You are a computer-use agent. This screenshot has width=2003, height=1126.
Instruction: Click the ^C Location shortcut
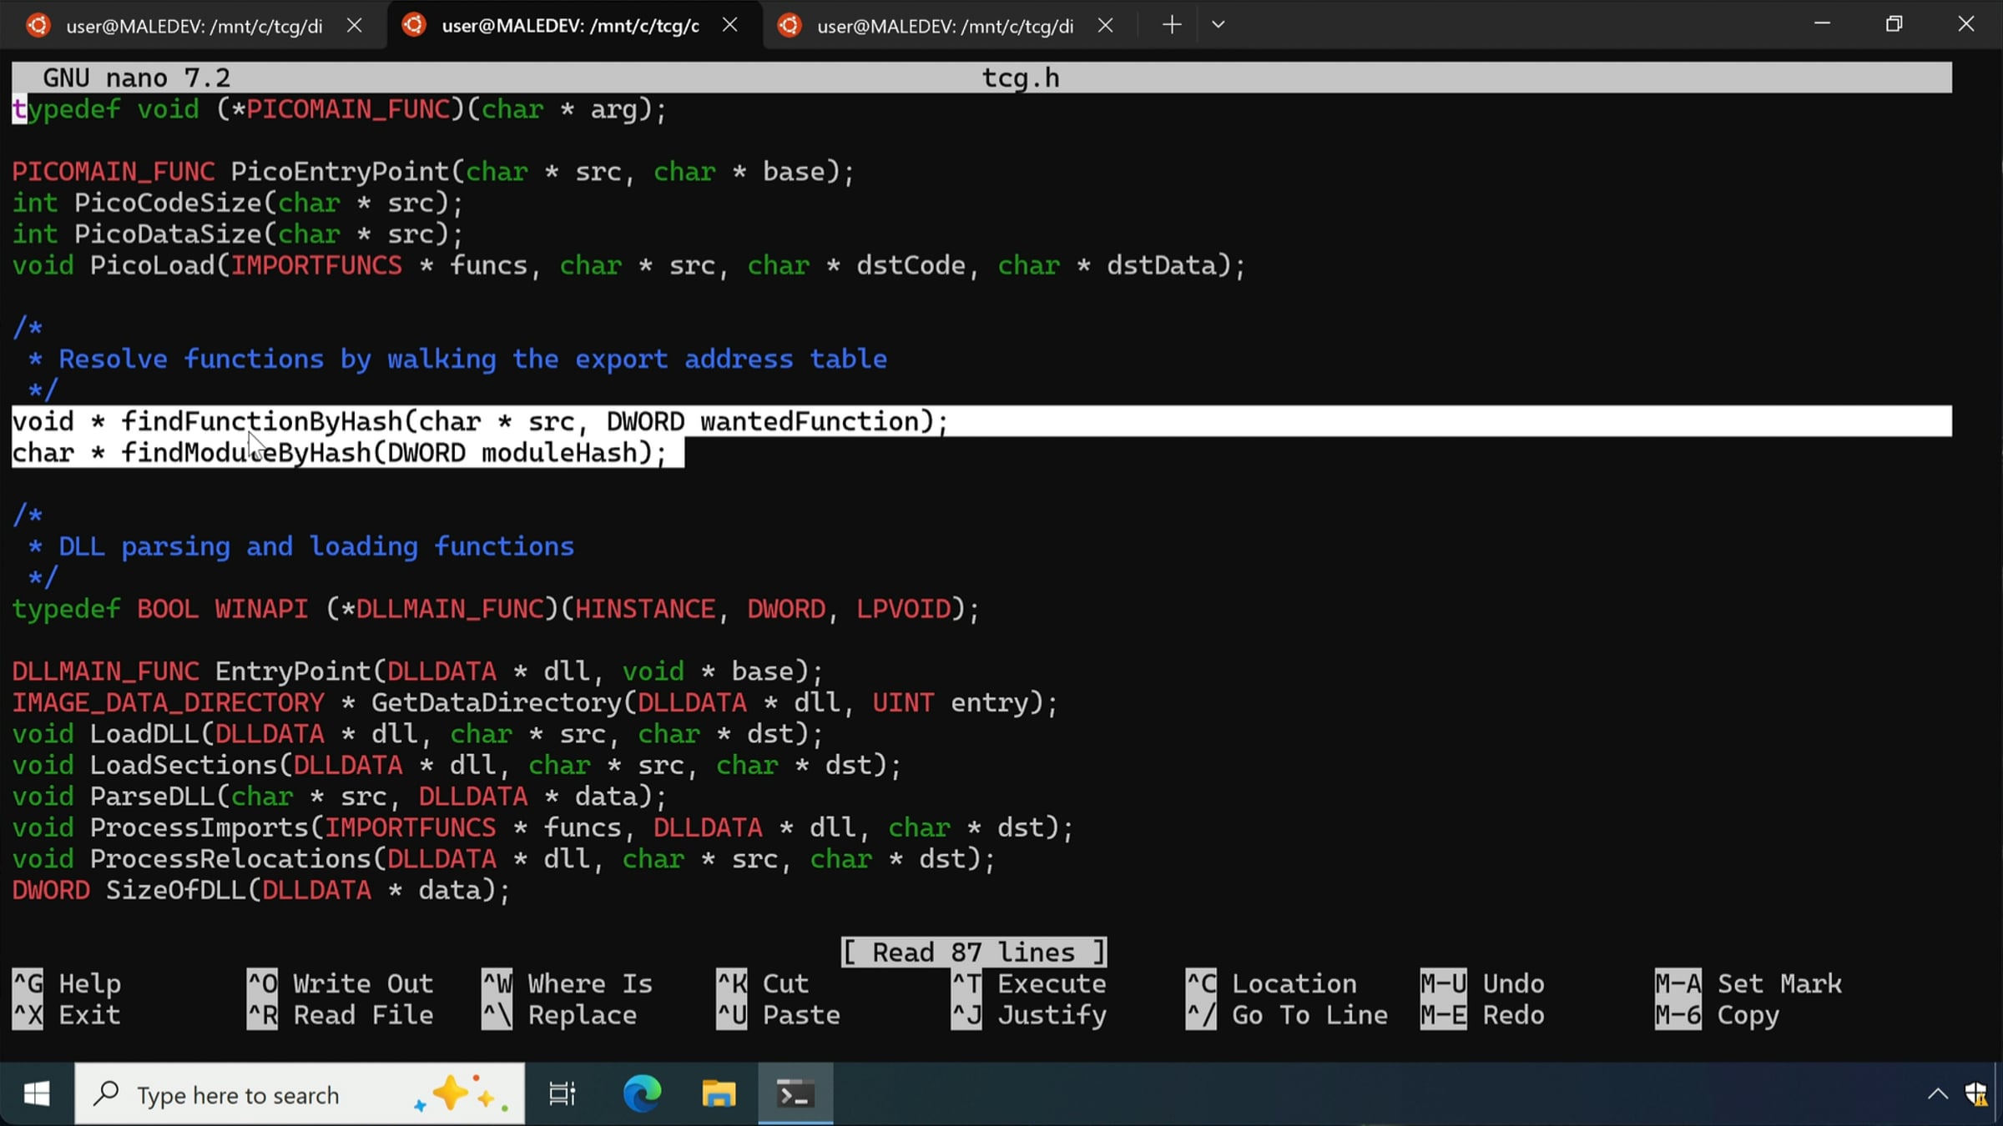point(1272,983)
